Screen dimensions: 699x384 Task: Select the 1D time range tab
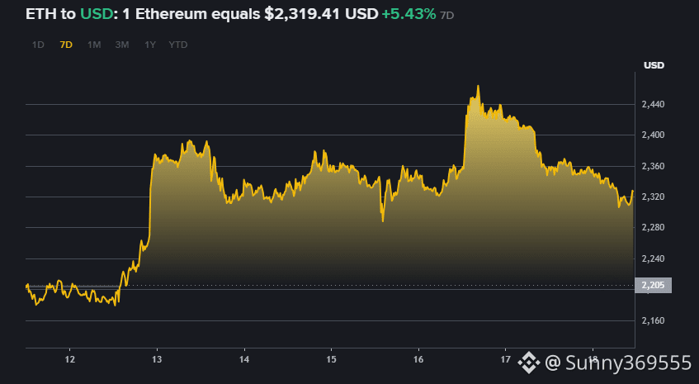(x=38, y=45)
